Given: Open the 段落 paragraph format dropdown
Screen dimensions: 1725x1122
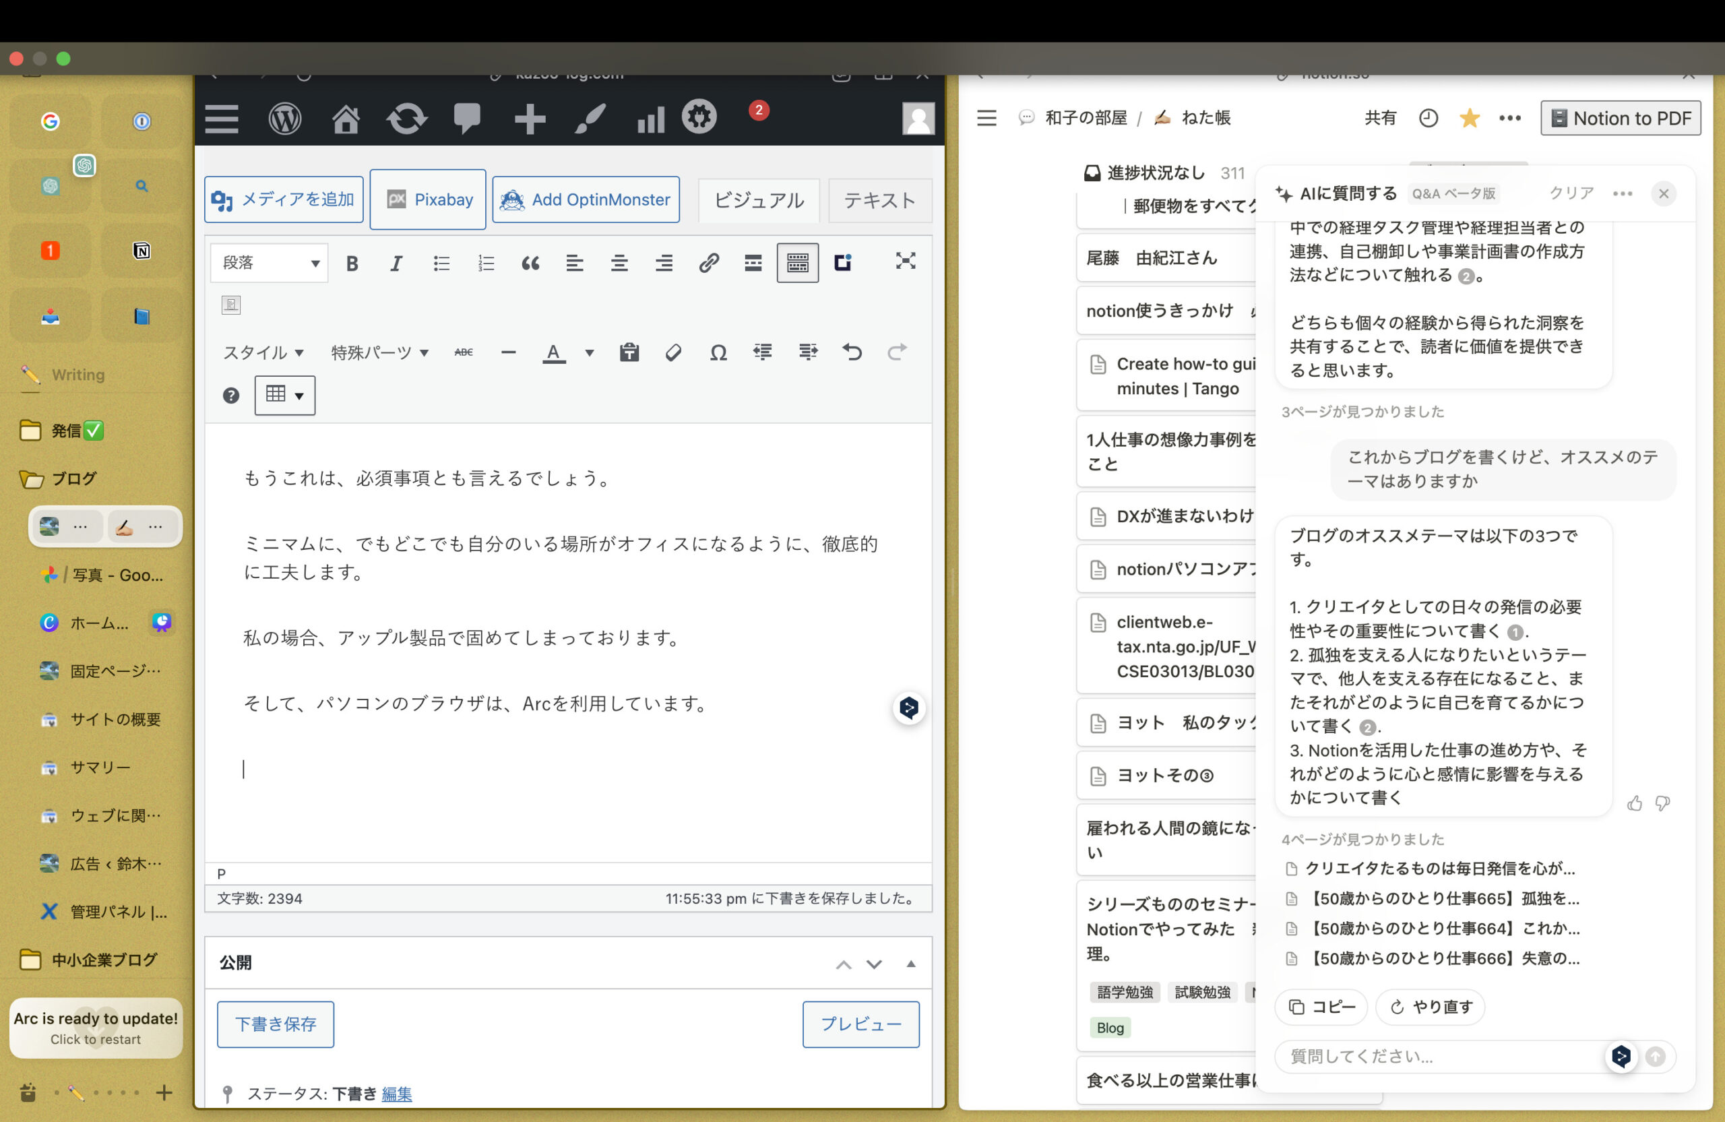Looking at the screenshot, I should [x=269, y=263].
